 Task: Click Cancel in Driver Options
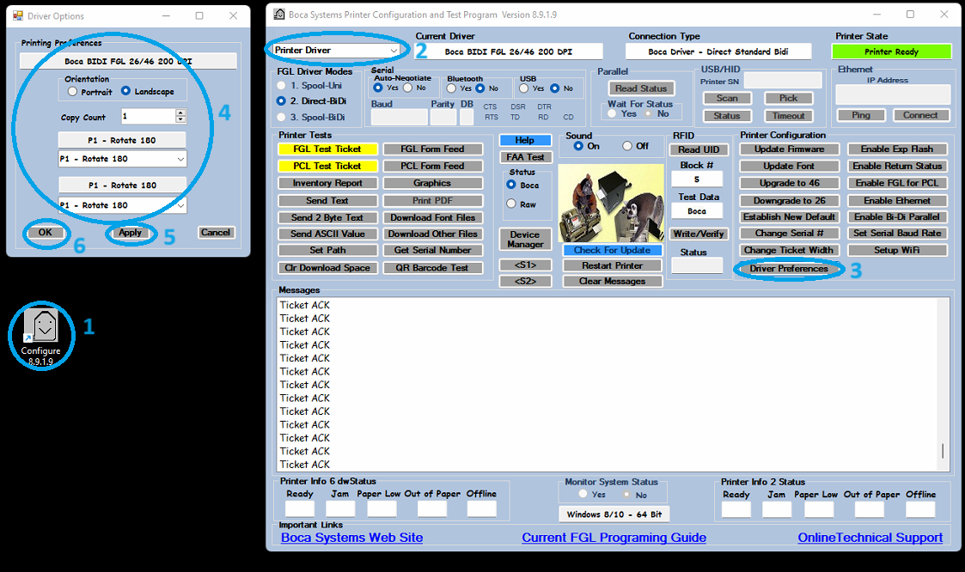216,233
